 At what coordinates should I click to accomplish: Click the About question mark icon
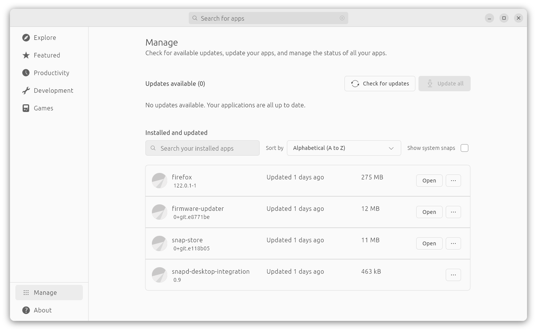click(x=26, y=310)
